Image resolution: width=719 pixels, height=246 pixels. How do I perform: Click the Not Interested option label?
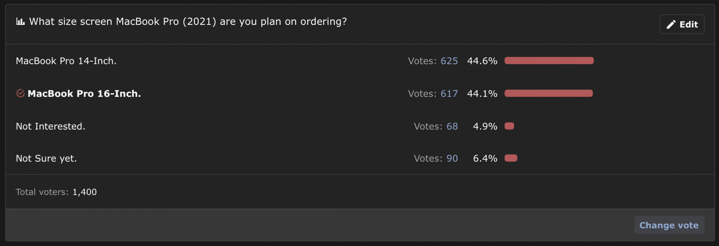50,127
